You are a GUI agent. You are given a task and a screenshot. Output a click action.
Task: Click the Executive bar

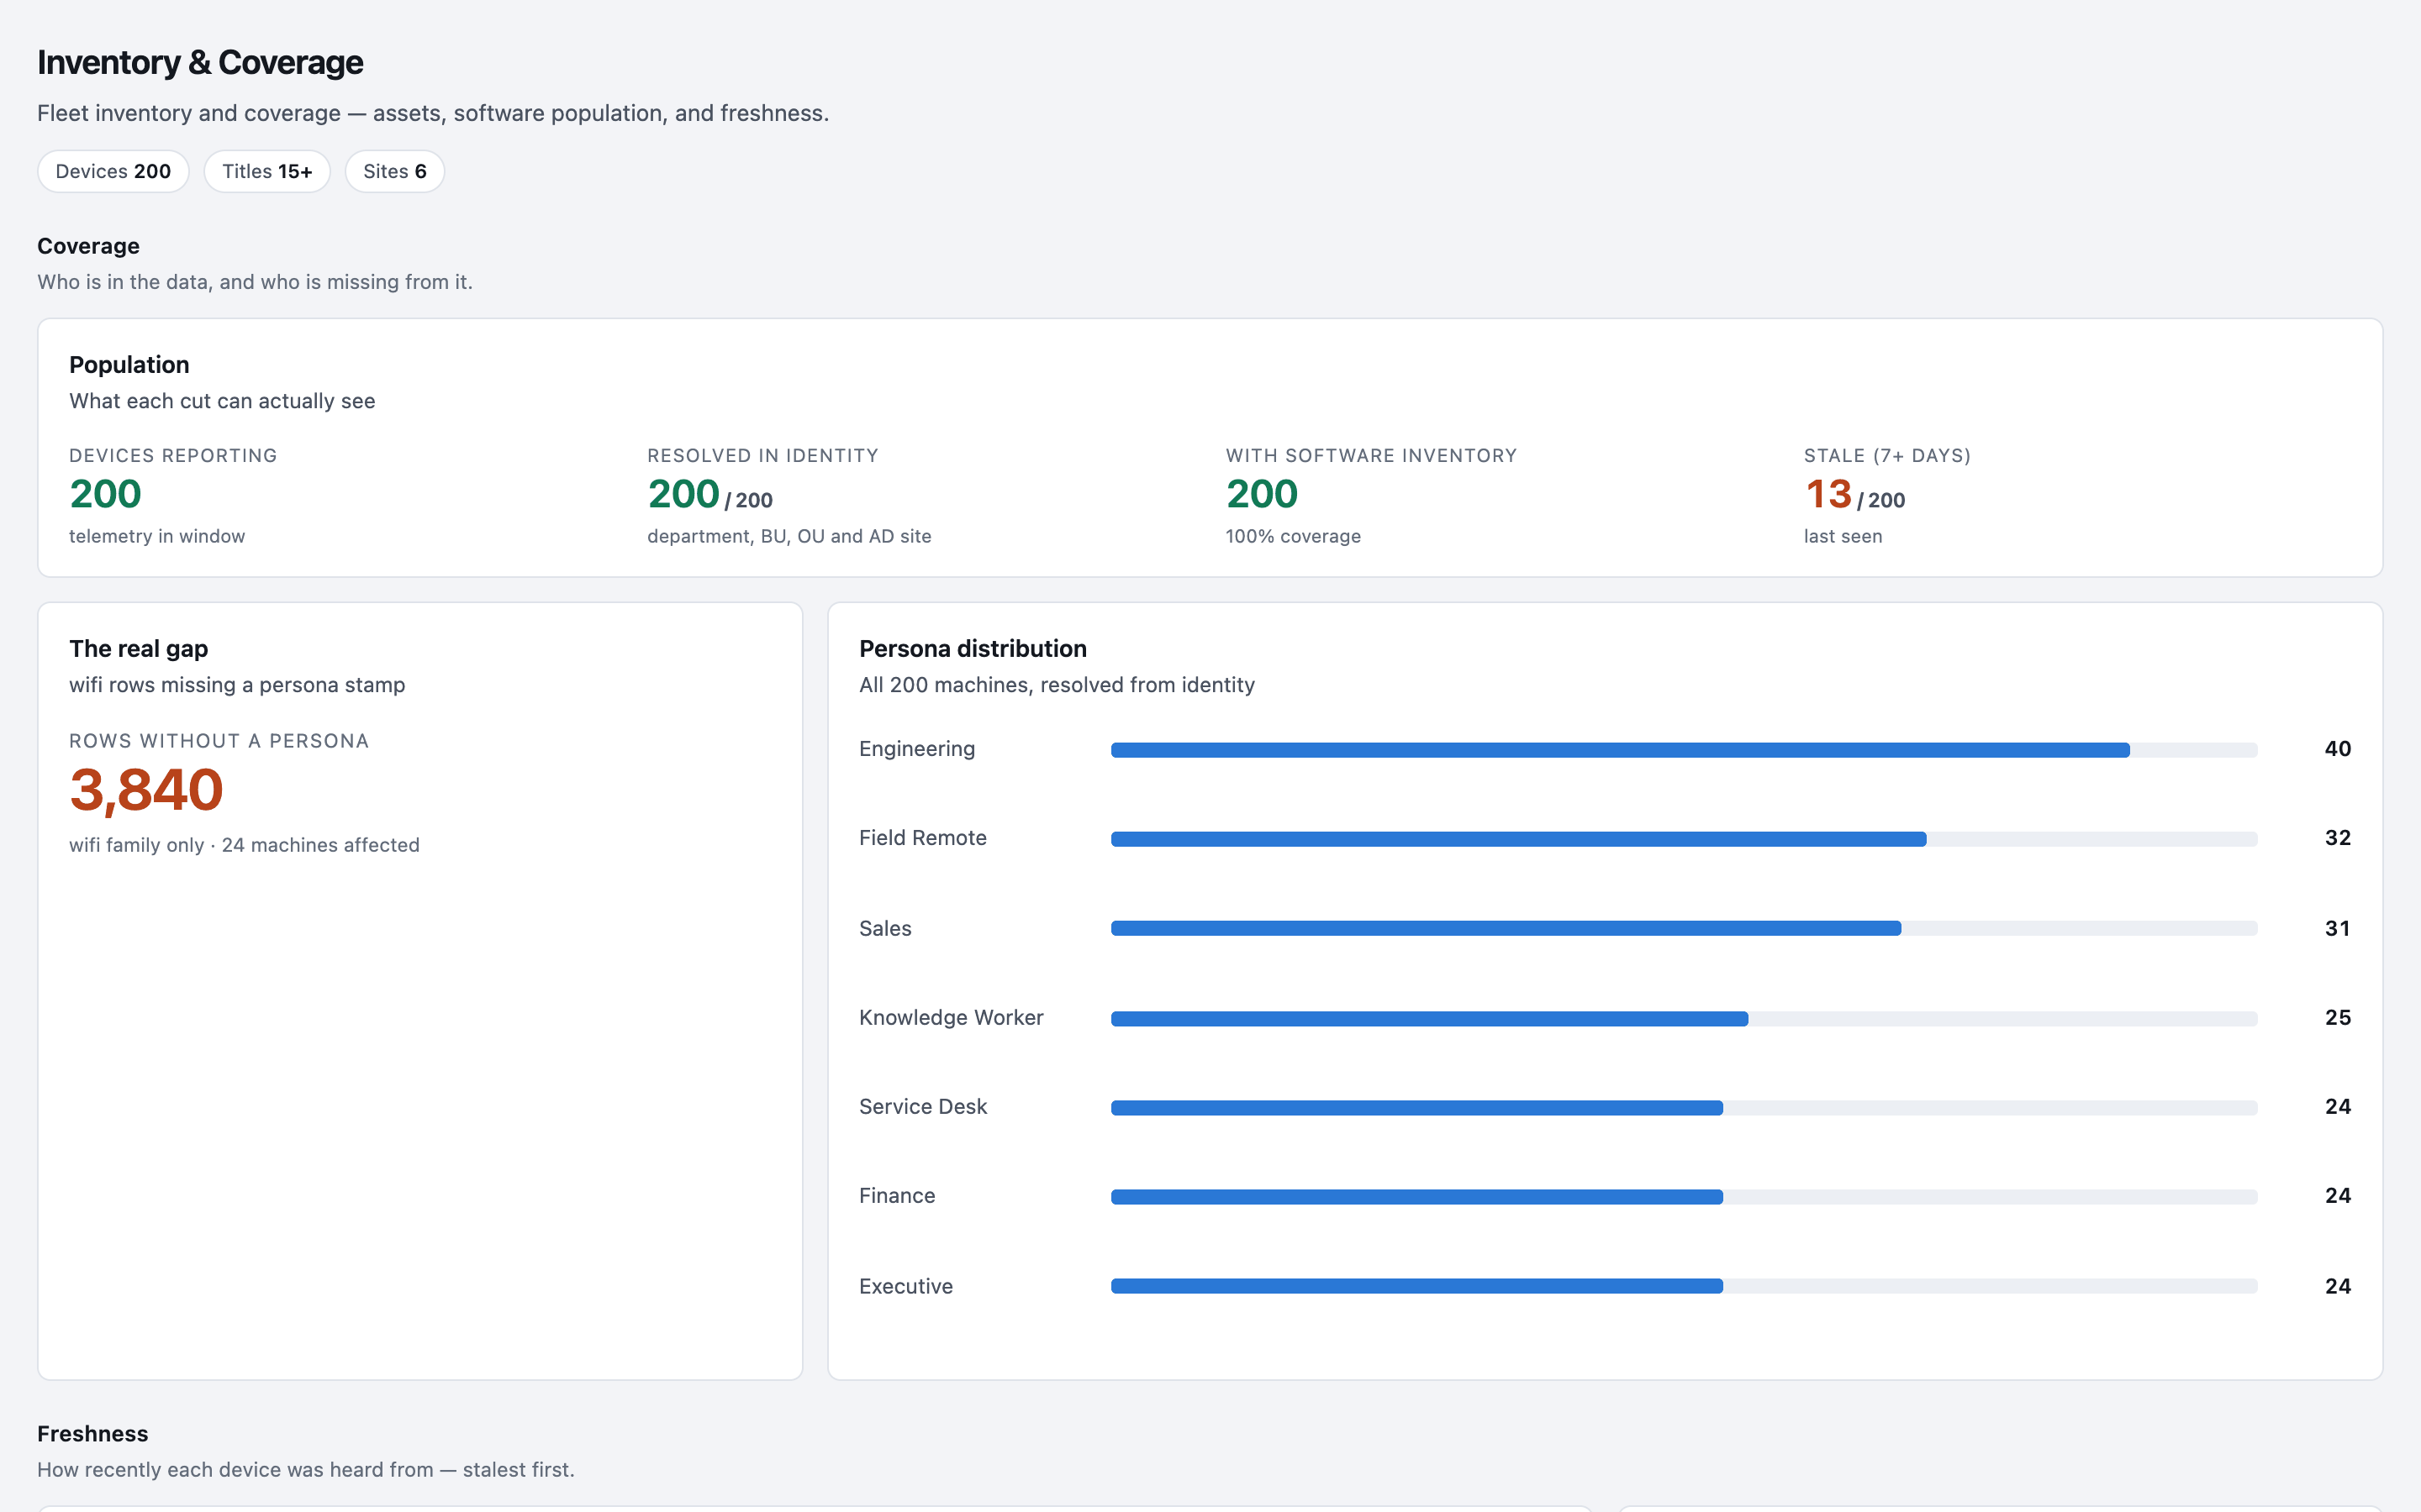1684,1286
